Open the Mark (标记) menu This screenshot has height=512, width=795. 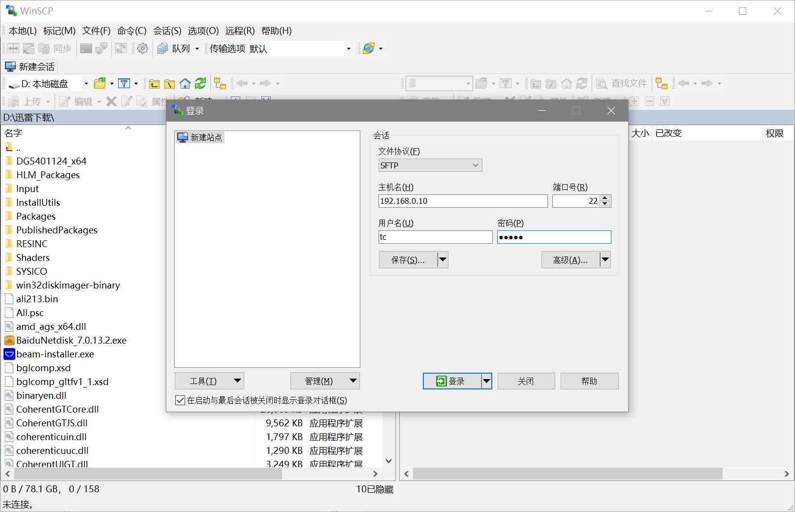click(60, 31)
